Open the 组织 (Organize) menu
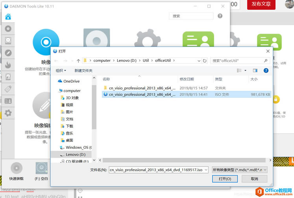This screenshot has width=294, height=198. (61, 70)
